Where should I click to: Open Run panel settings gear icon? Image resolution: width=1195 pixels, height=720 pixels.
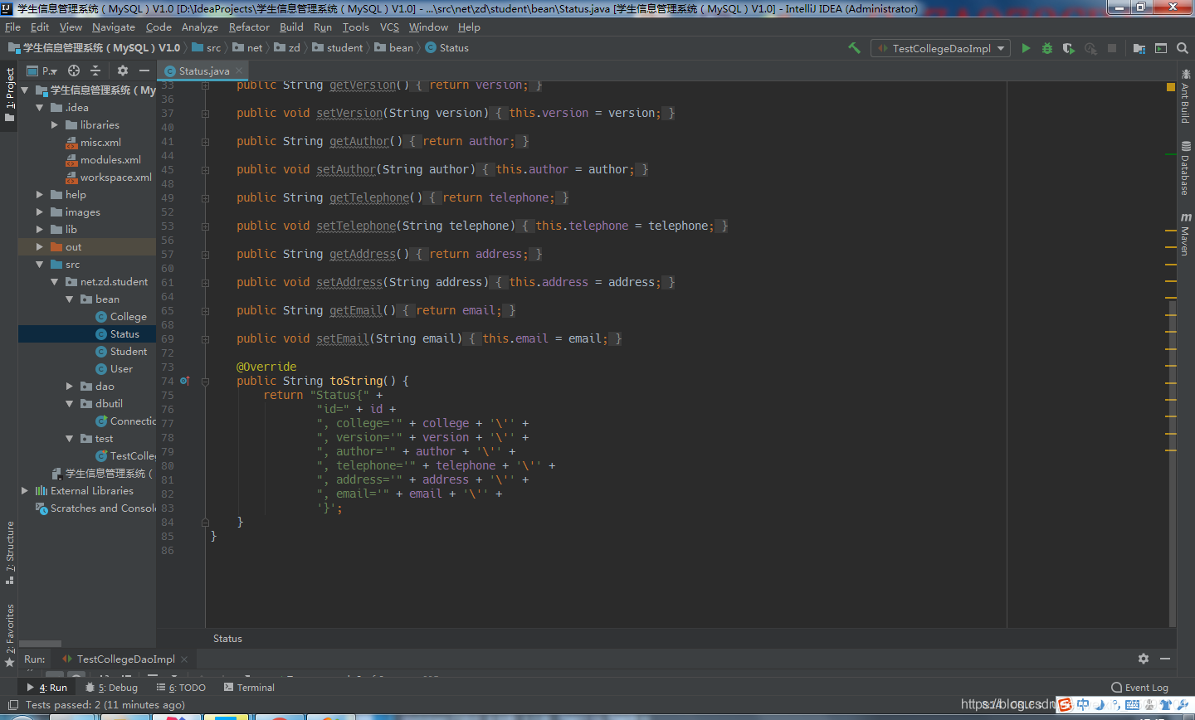tap(1144, 659)
